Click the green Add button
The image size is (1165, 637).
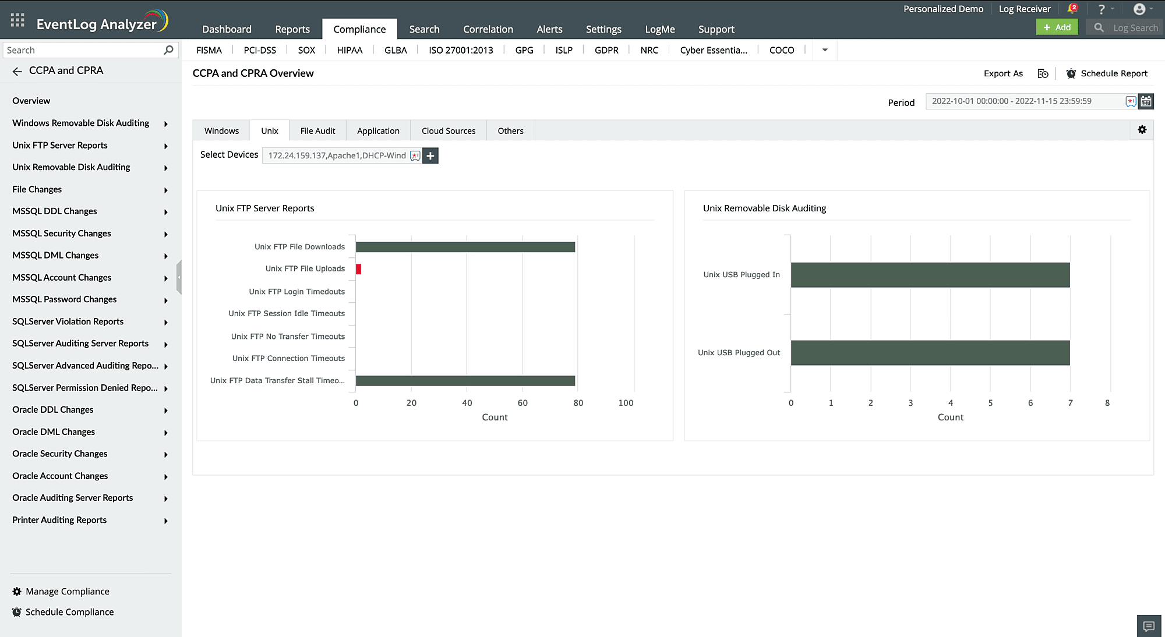point(1057,27)
